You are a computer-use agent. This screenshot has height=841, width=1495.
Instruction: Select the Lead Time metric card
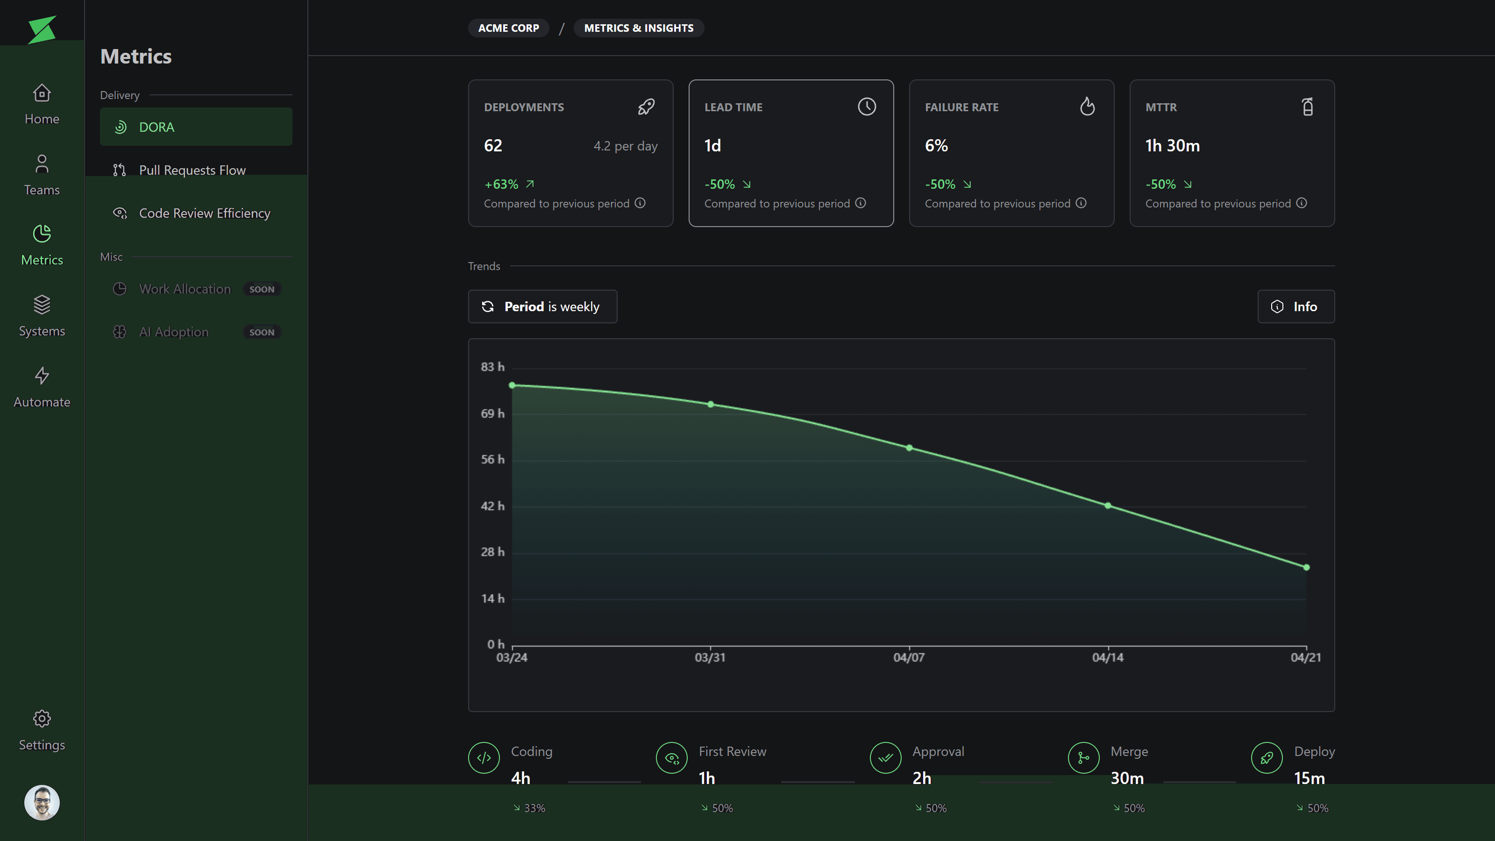tap(790, 153)
